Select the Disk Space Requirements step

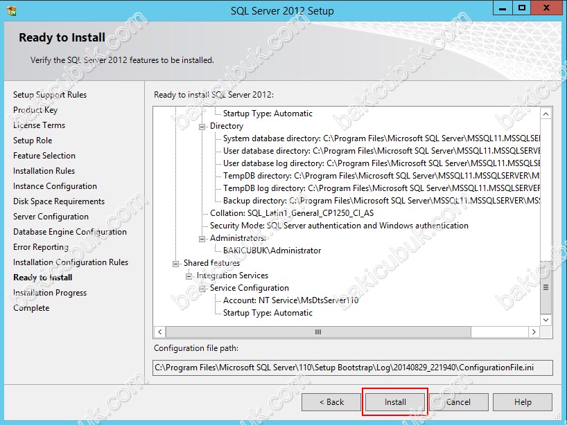coord(59,201)
